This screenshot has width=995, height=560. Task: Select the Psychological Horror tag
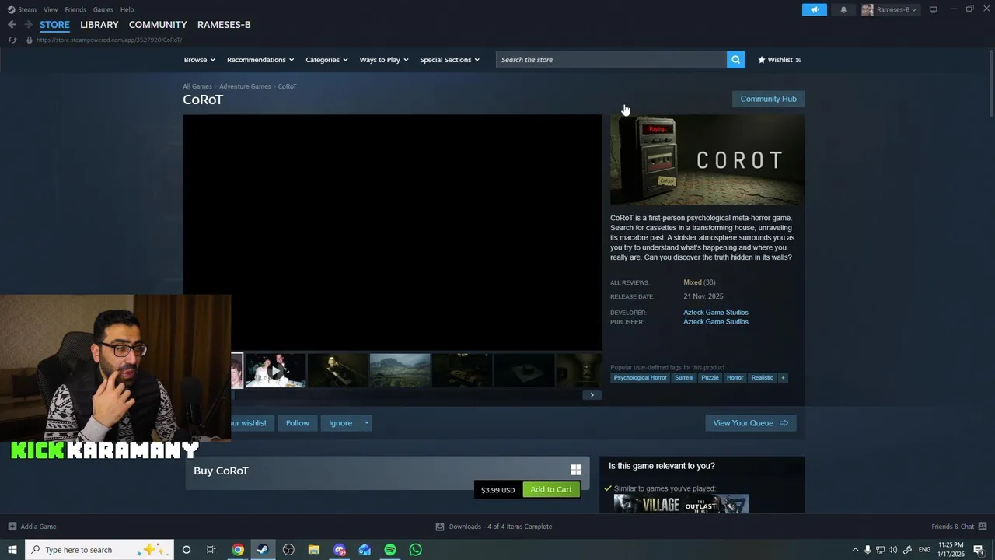(640, 378)
